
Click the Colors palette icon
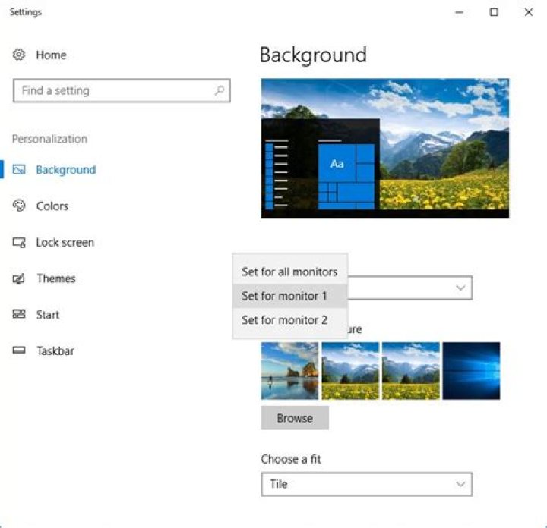point(19,206)
